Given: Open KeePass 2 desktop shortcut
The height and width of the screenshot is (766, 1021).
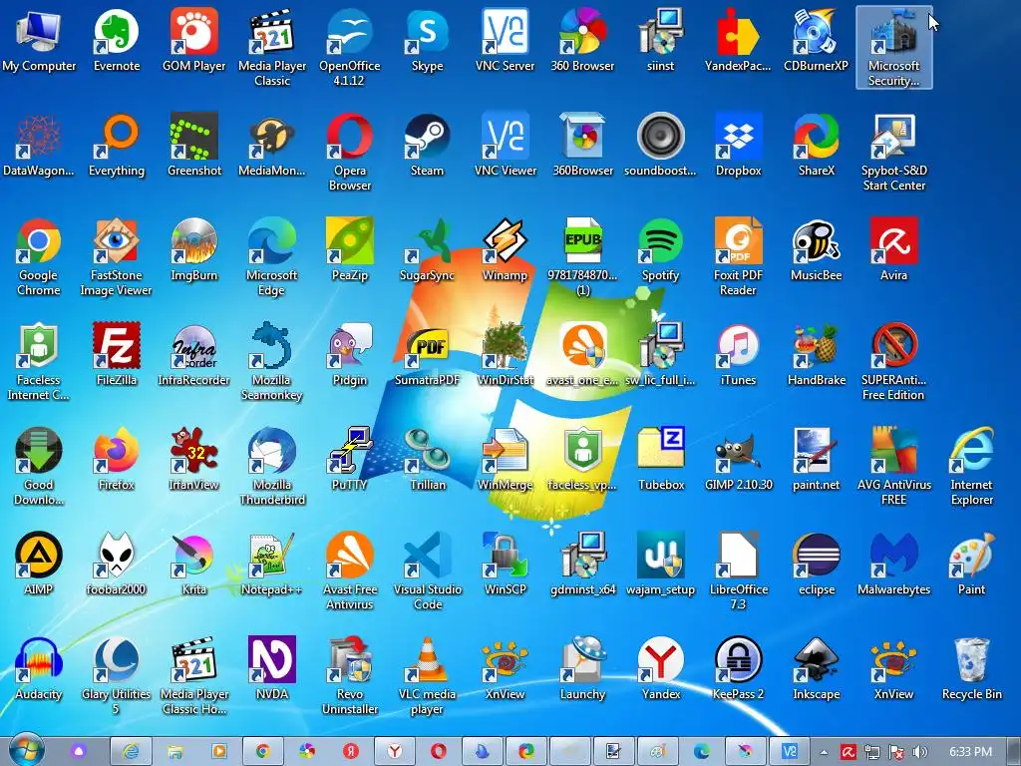Looking at the screenshot, I should point(739,669).
